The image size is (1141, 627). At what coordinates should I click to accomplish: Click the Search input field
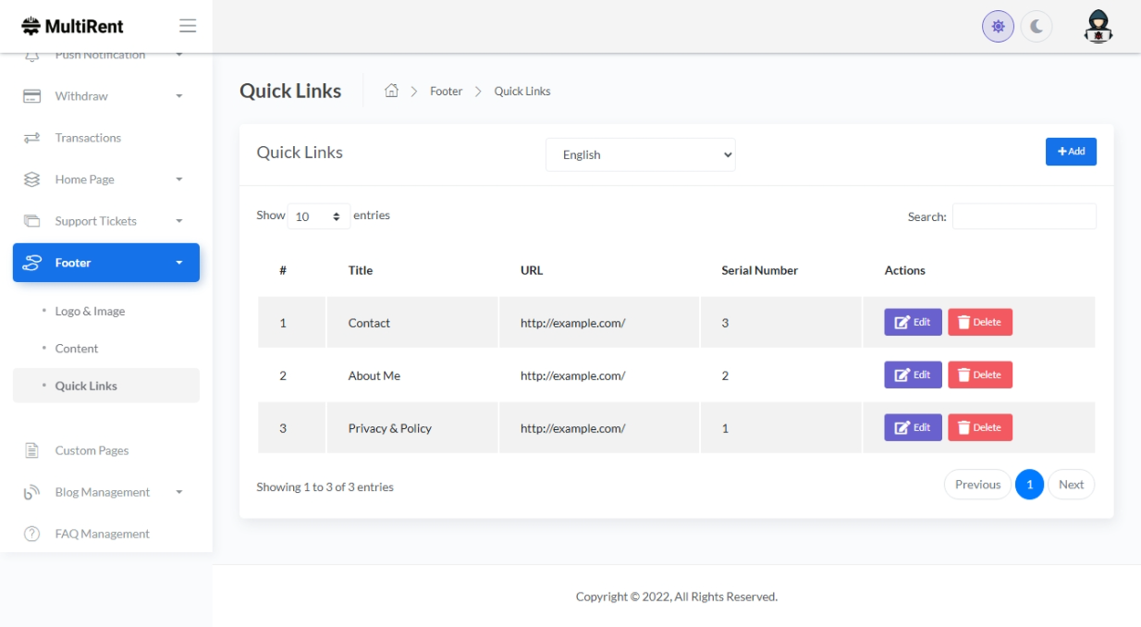pyautogui.click(x=1024, y=216)
